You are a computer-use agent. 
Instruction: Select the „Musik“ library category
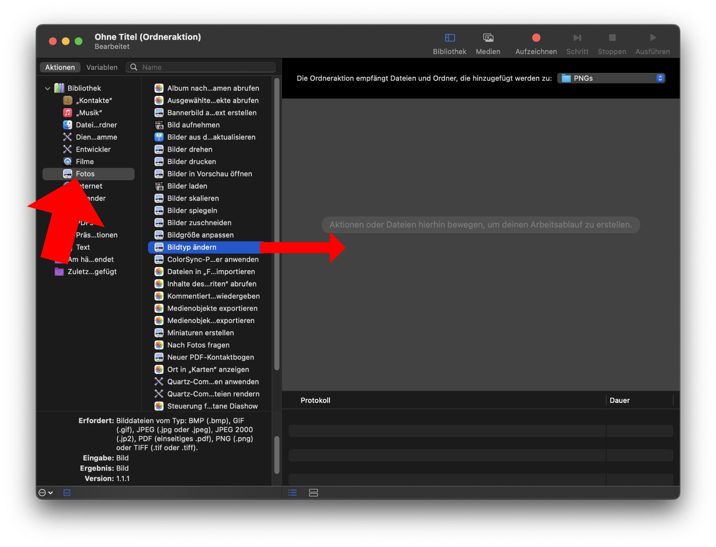point(89,113)
